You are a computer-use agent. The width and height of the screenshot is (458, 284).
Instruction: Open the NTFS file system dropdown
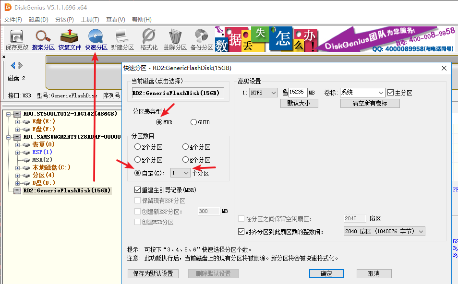(x=274, y=92)
